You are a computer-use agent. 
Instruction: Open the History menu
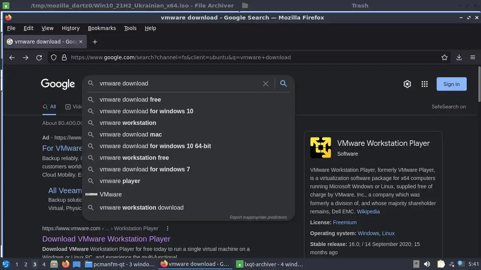point(71,28)
